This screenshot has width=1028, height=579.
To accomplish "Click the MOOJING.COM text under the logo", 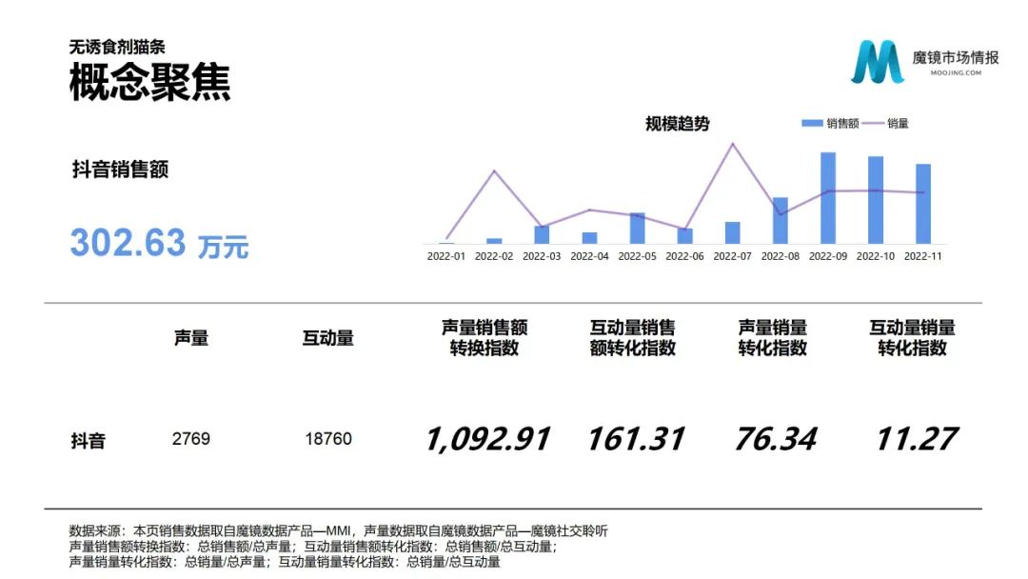I will (956, 72).
